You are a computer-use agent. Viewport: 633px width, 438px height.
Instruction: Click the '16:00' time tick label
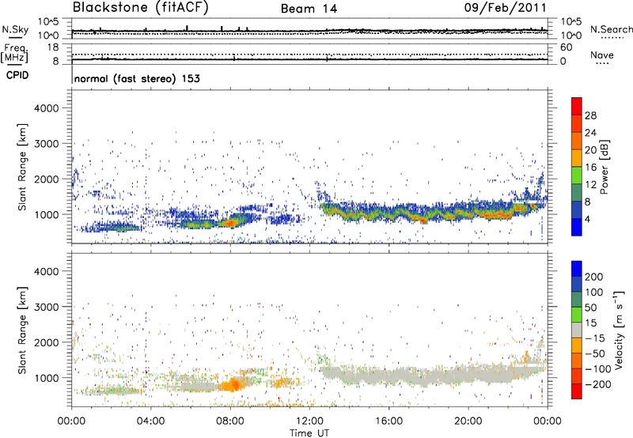coord(389,421)
